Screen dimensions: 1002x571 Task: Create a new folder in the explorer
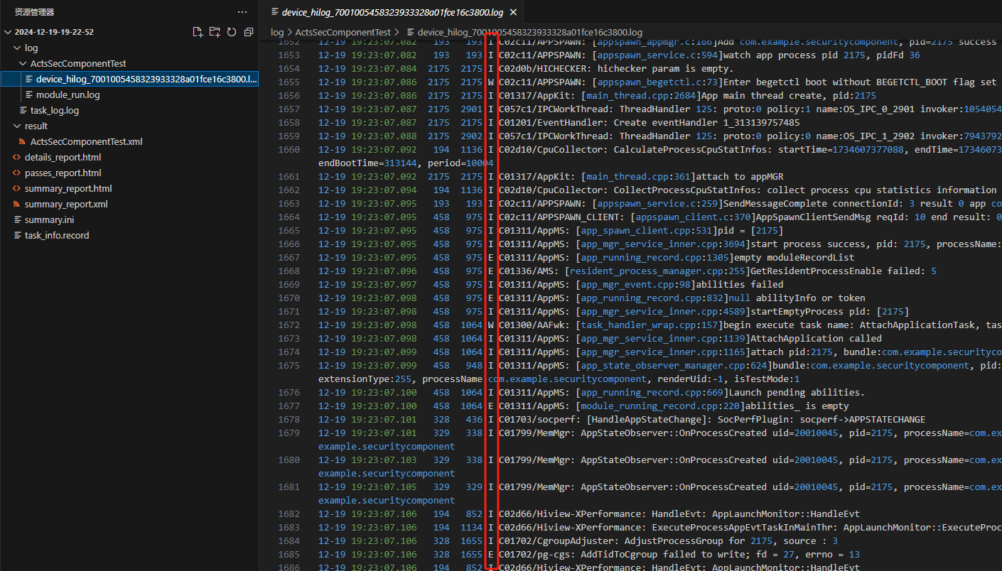pyautogui.click(x=215, y=32)
